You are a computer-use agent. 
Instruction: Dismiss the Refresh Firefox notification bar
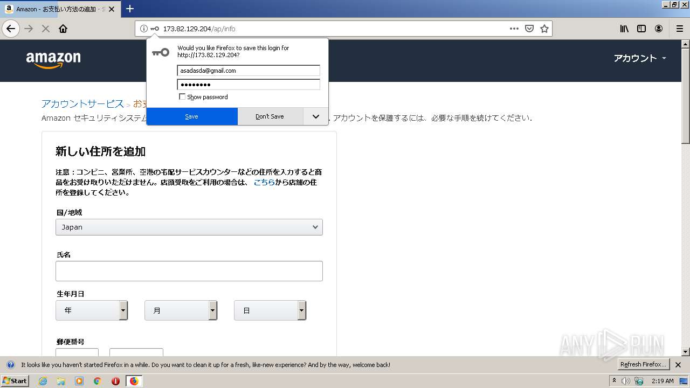click(678, 365)
